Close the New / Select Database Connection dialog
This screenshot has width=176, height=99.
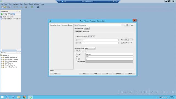(134, 20)
